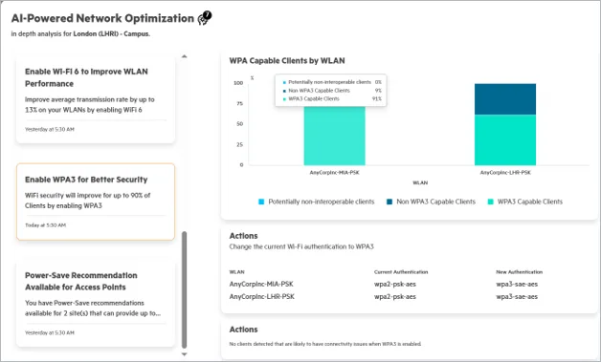
Task: Click the dark blue AnyCorpInc-LHR-PSK bar segment
Action: (505, 99)
